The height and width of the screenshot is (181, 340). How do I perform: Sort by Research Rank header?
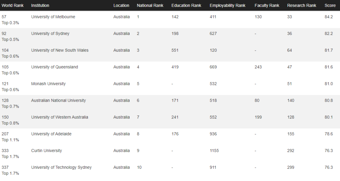pos(302,5)
